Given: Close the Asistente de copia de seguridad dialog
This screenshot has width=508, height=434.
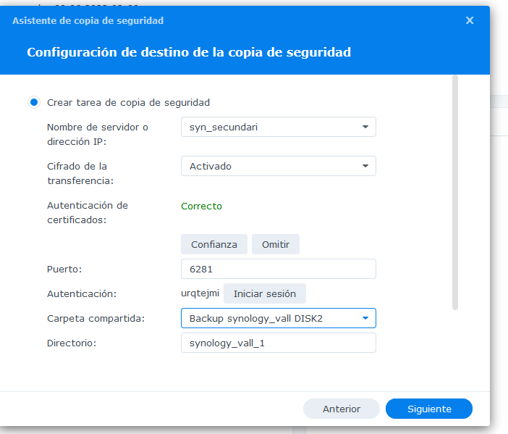Looking at the screenshot, I should click(x=470, y=20).
